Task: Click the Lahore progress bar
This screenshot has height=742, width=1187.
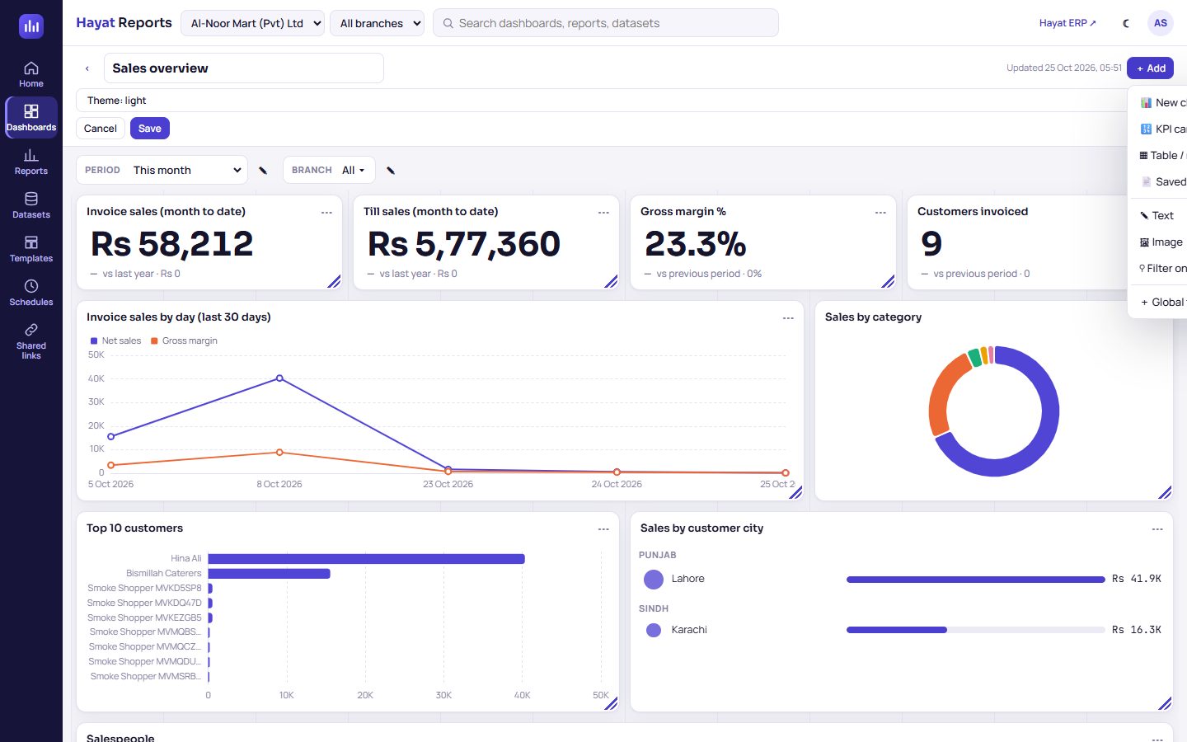Action: point(975,580)
